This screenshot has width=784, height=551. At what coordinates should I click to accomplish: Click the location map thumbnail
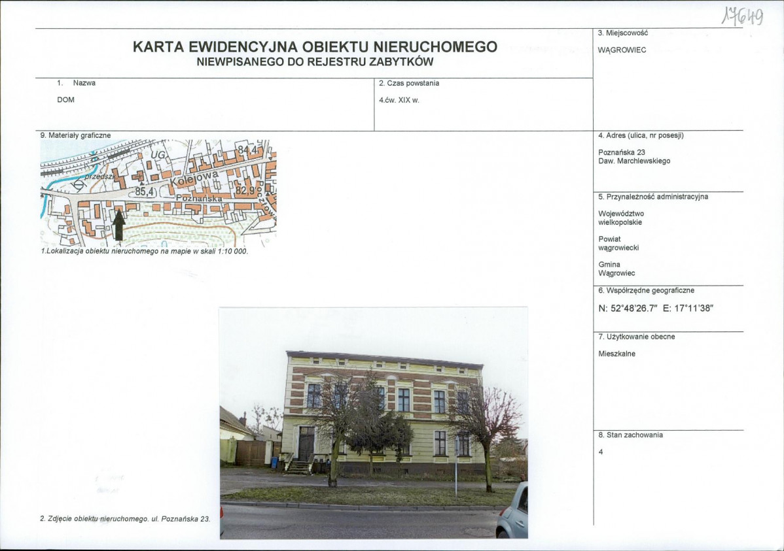coord(158,193)
